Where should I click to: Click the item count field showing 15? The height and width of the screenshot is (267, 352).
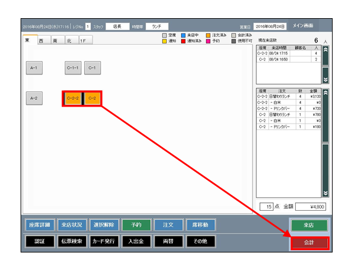[x=267, y=206]
